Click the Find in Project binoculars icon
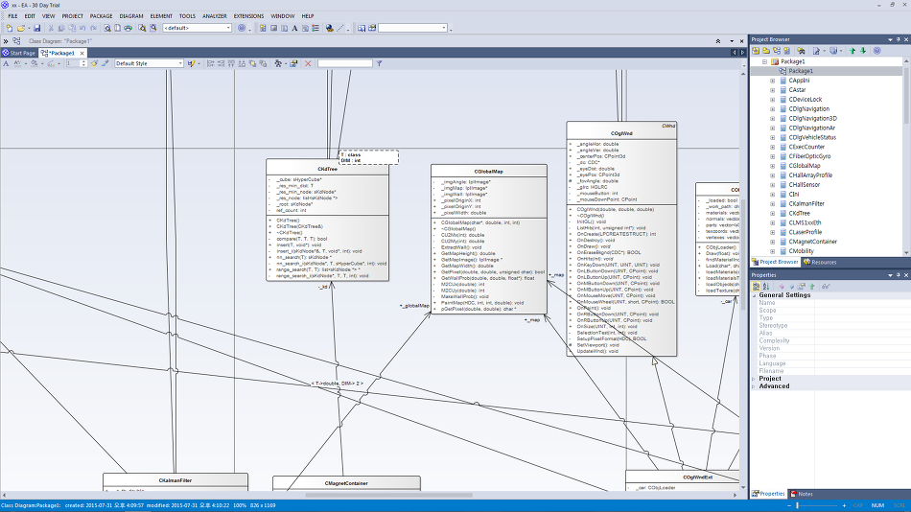This screenshot has height=512, width=911. [801, 51]
